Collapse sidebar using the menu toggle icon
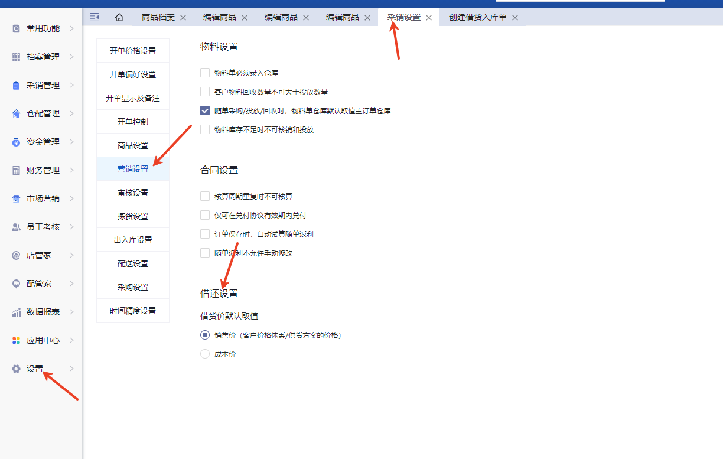Image resolution: width=723 pixels, height=459 pixels. pos(94,18)
